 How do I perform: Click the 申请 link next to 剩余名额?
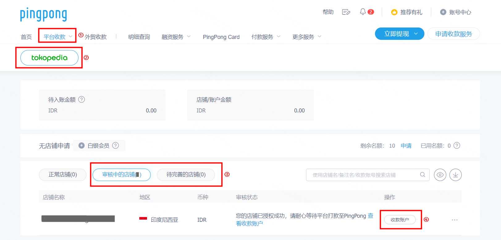pos(406,145)
